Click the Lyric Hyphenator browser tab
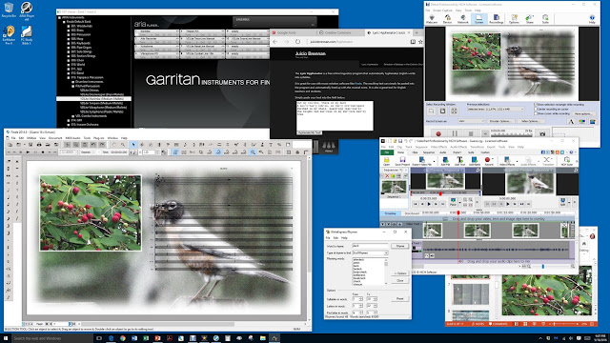This screenshot has width=610, height=343. click(388, 32)
